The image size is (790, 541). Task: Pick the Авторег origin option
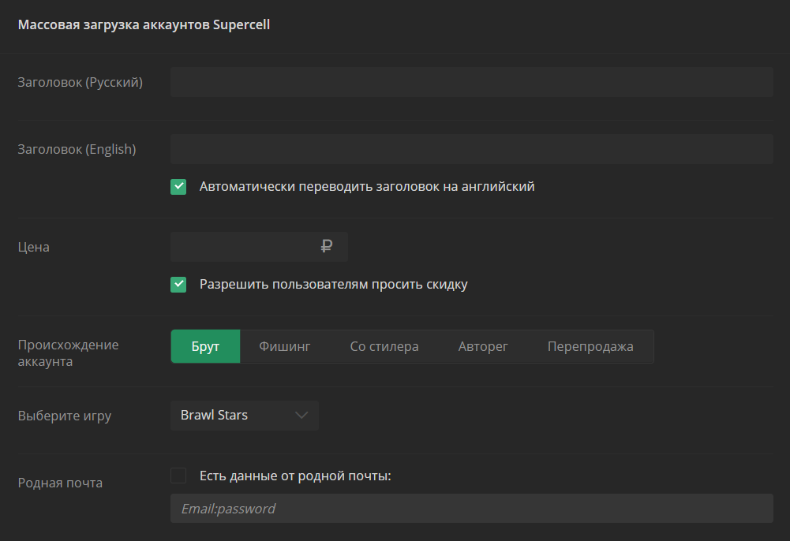pos(483,347)
